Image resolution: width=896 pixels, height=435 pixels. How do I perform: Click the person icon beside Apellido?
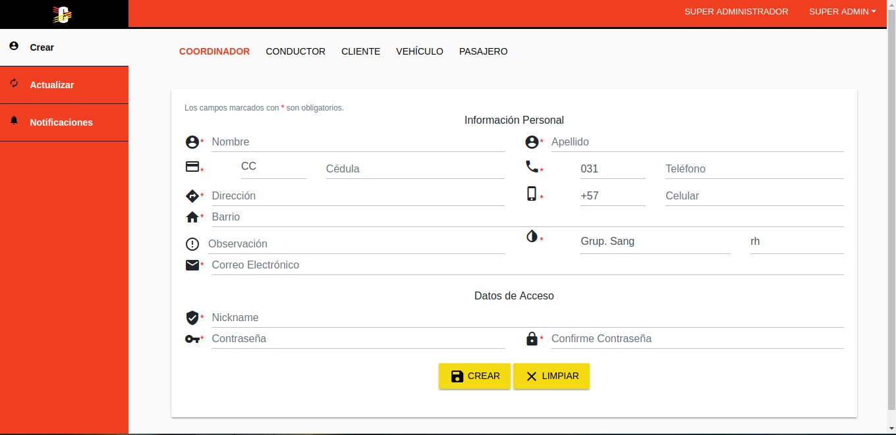pyautogui.click(x=532, y=141)
